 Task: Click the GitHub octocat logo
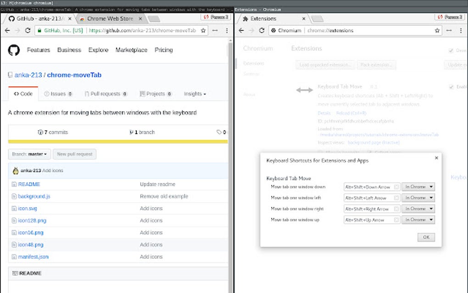(14, 50)
